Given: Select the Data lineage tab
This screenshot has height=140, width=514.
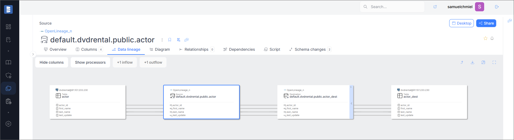Looking at the screenshot, I should [126, 49].
